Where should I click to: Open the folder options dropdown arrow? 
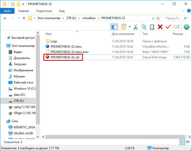(130, 27)
